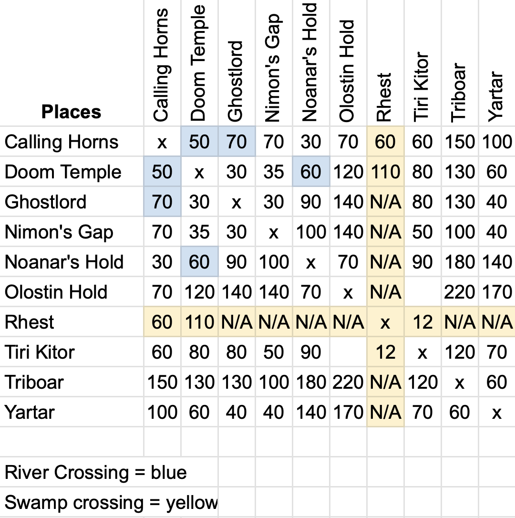Image resolution: width=515 pixels, height=518 pixels.
Task: Select the 12 in Rhest row, Tiri Kitor column
Action: 422,322
